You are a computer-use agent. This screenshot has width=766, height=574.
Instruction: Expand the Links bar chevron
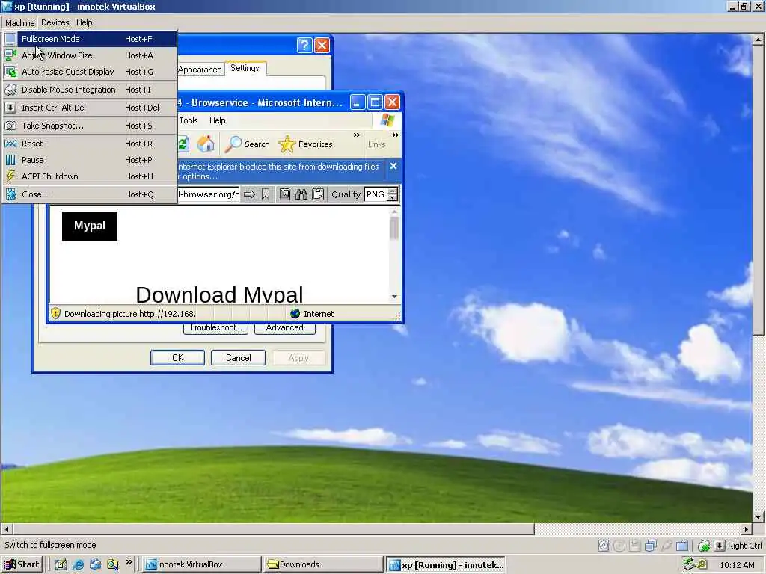click(396, 135)
